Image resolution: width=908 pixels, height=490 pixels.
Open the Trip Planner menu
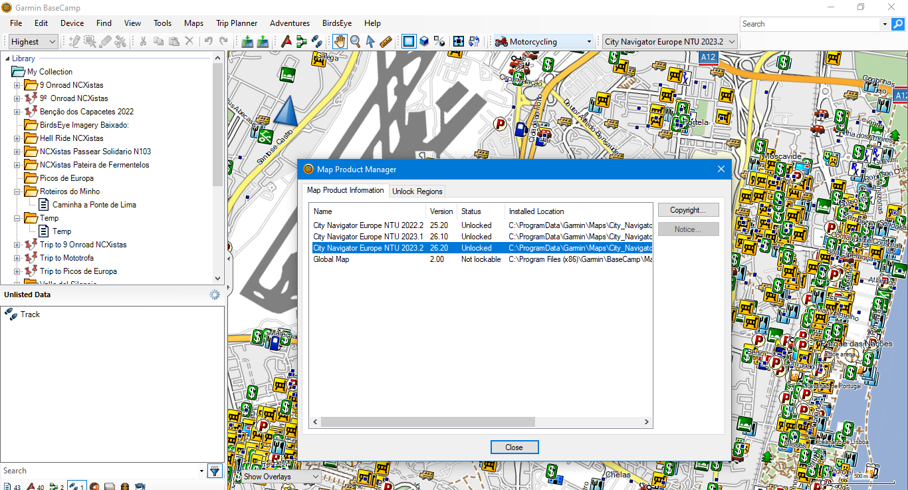[x=235, y=23]
